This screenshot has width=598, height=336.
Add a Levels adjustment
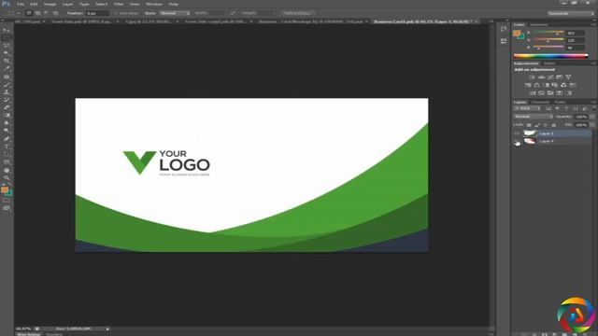coord(541,77)
